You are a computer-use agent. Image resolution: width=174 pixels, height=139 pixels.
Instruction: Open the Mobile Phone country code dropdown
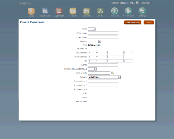pyautogui.click(x=93, y=57)
